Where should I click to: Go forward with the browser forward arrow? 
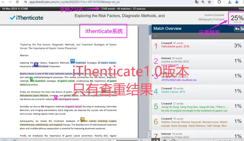click(10, 2)
